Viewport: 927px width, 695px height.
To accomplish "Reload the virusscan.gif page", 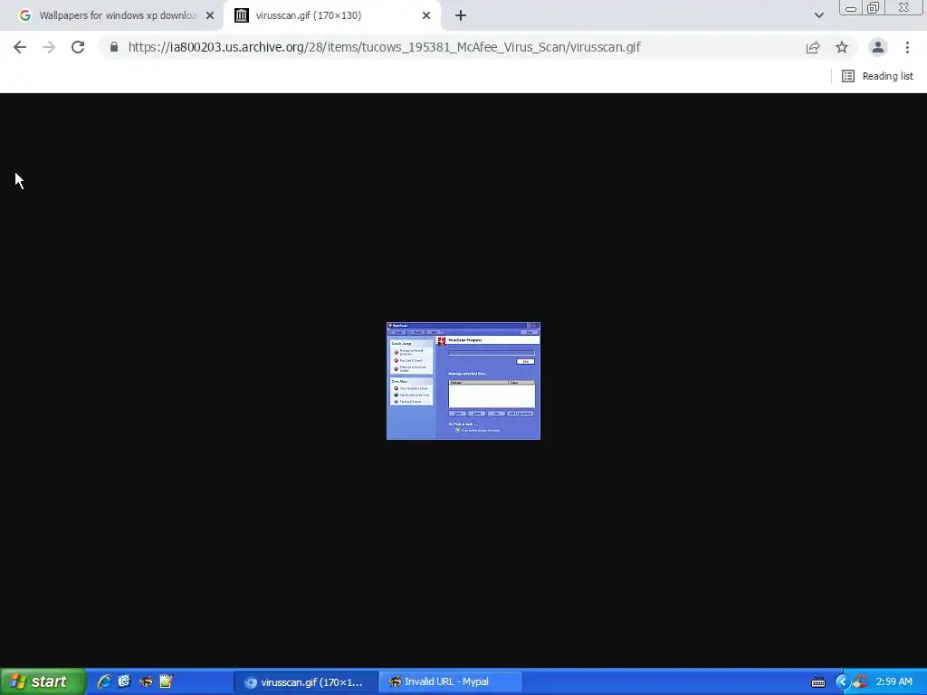I will (78, 47).
